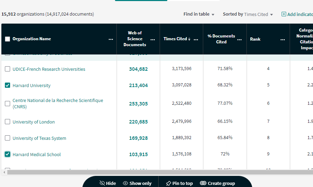Open Rank column options ellipsis
313x187 pixels.
283,39
